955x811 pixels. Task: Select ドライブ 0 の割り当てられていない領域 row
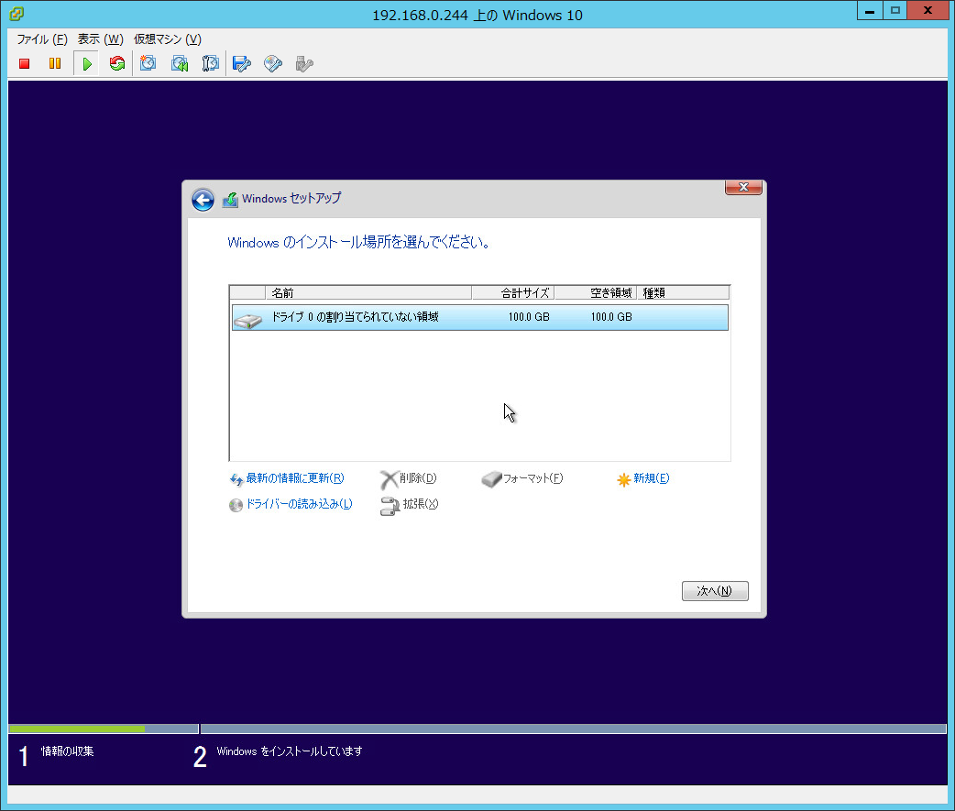(480, 317)
